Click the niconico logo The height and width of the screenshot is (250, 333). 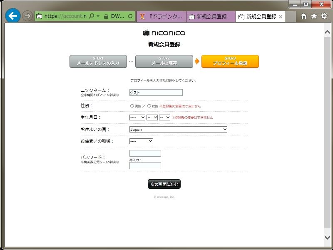coord(164,33)
